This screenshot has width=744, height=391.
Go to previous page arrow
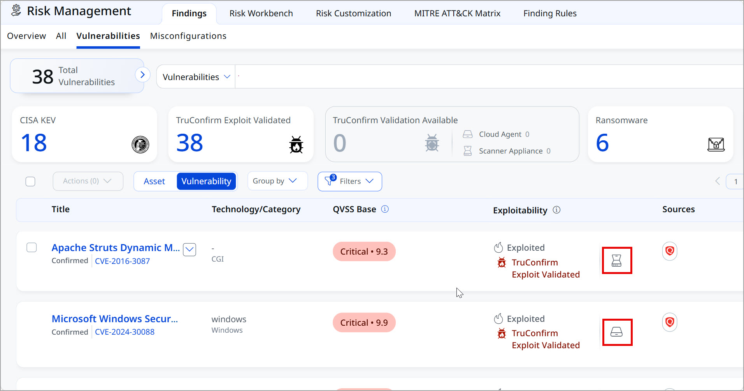[718, 181]
